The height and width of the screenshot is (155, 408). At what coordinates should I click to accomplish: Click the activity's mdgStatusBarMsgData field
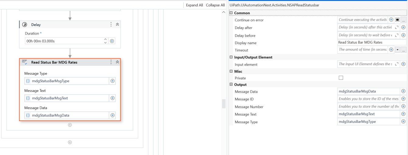tap(67, 115)
